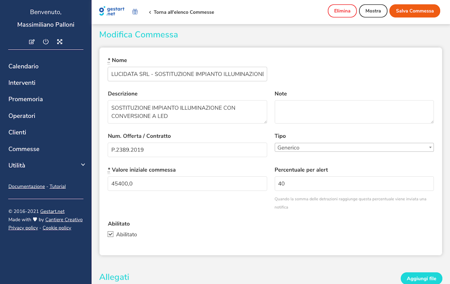This screenshot has height=284, width=450.
Task: Click the red Elimina button
Action: point(342,11)
